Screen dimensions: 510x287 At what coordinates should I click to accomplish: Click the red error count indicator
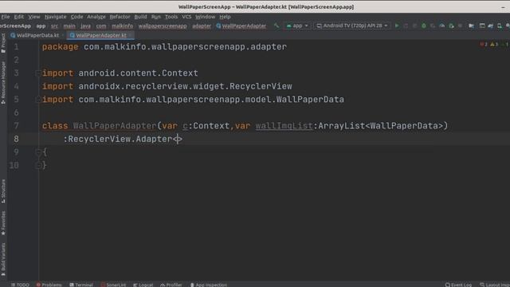(x=484, y=45)
